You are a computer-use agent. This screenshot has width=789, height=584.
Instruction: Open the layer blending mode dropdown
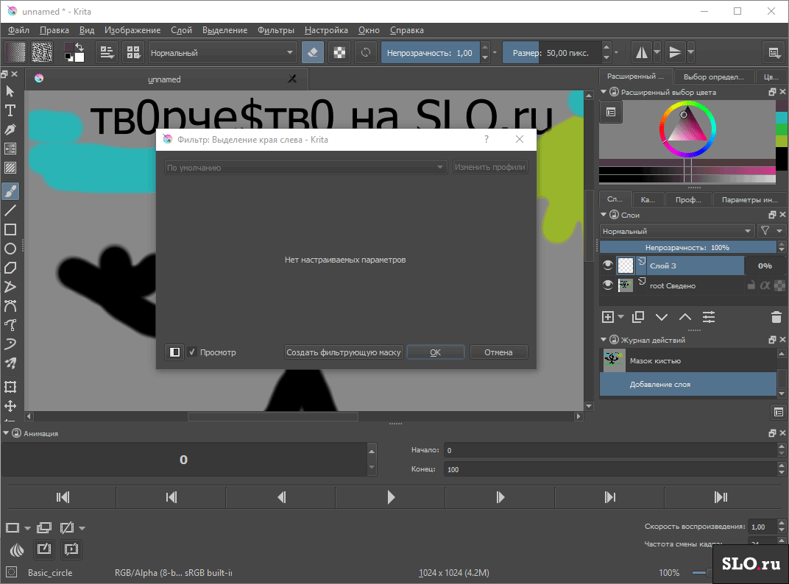(677, 231)
